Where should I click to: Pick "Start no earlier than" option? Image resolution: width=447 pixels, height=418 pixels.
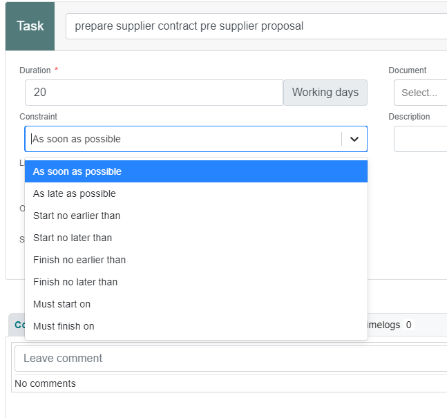[196, 216]
